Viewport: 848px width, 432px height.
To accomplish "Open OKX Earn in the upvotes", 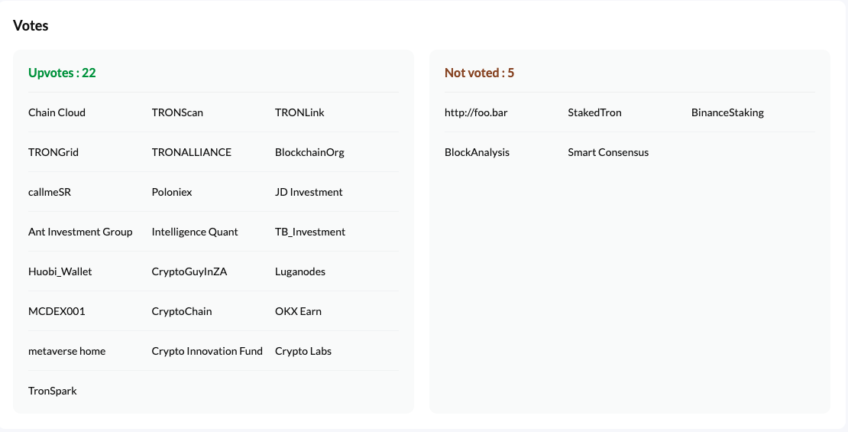I will click(298, 311).
